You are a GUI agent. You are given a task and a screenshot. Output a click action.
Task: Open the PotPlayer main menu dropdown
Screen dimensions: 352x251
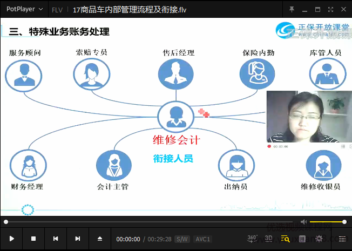[25, 10]
